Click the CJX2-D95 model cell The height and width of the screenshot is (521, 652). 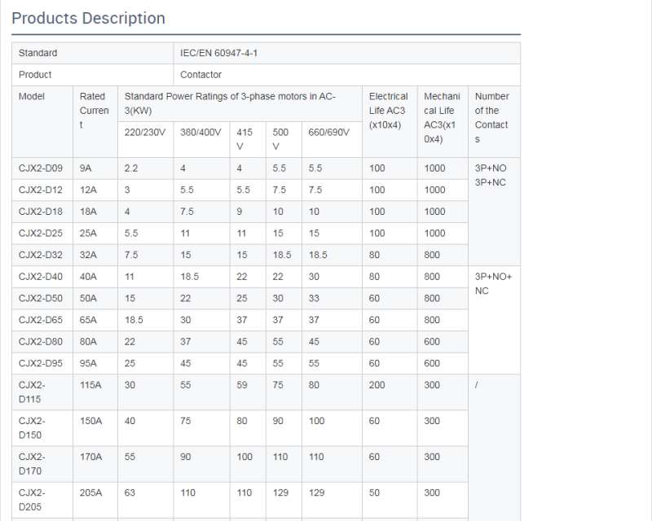(41, 363)
